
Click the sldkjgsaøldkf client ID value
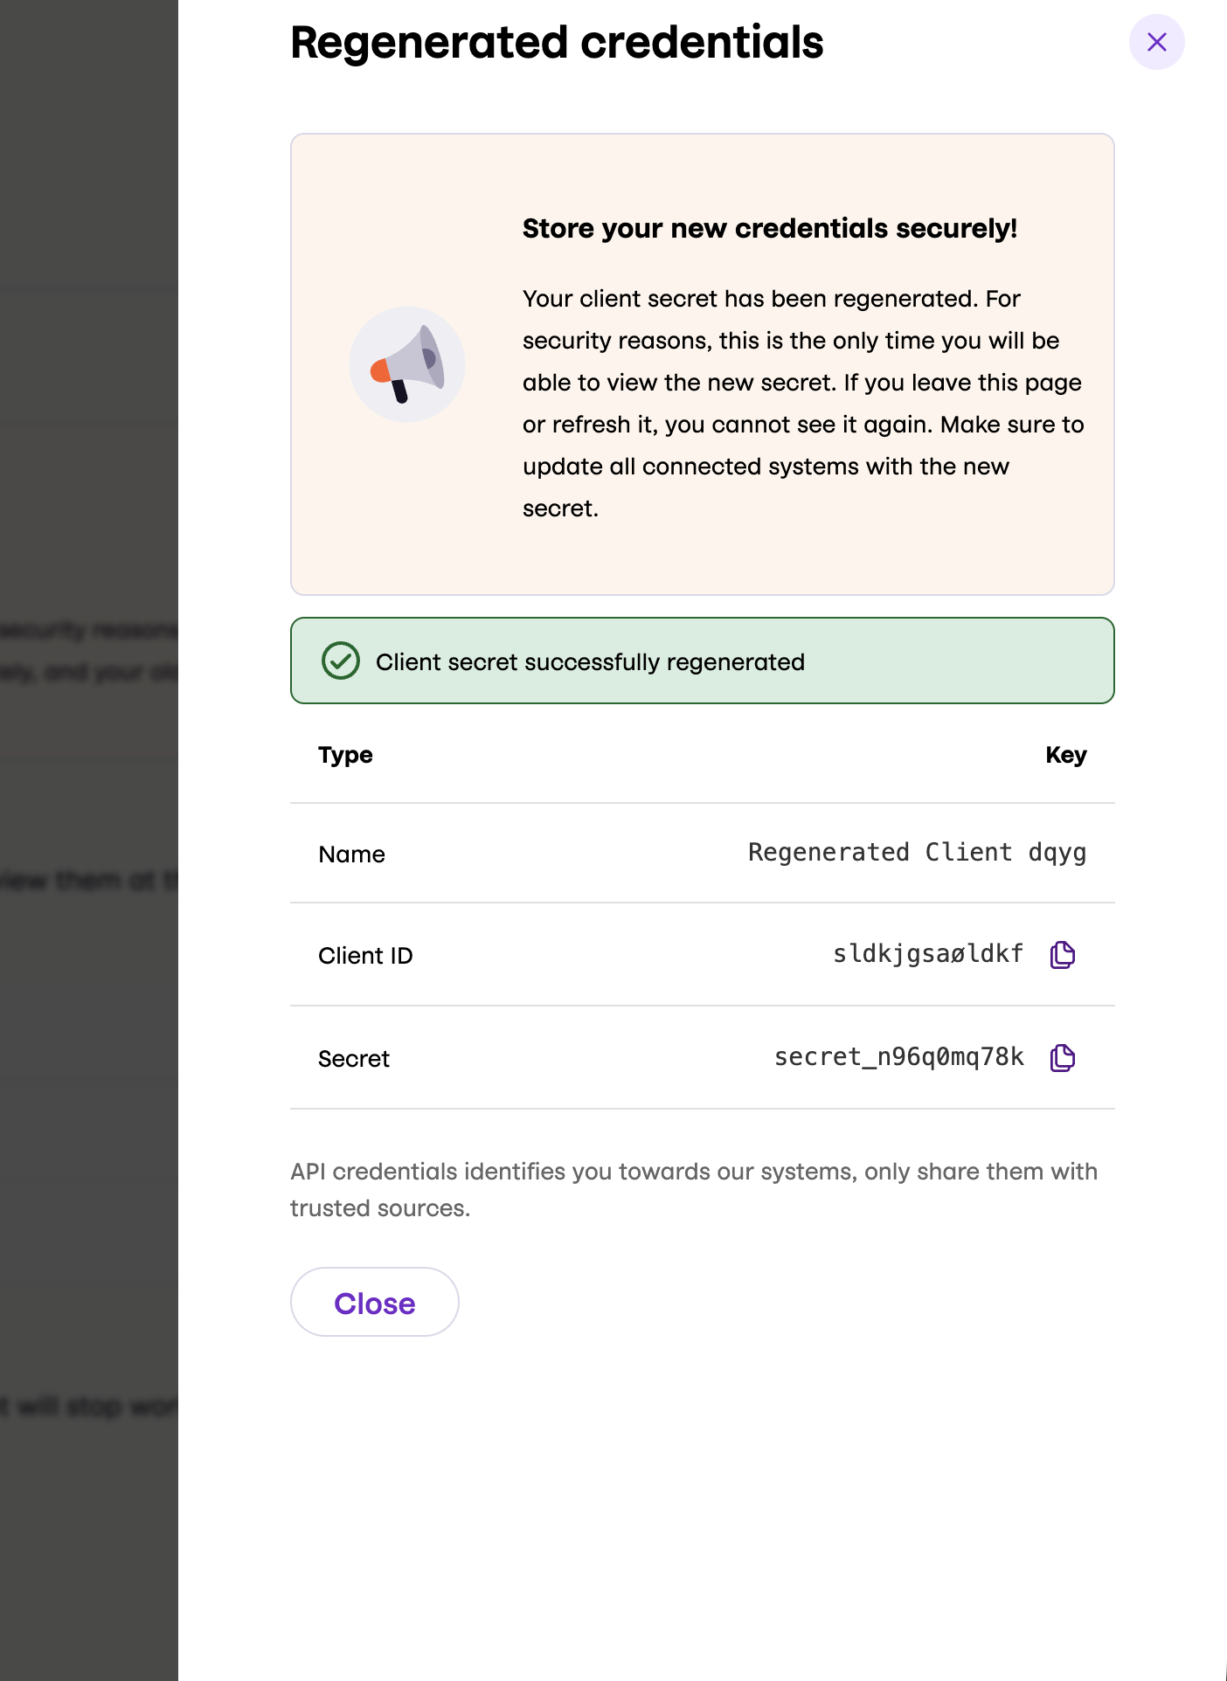coord(927,954)
